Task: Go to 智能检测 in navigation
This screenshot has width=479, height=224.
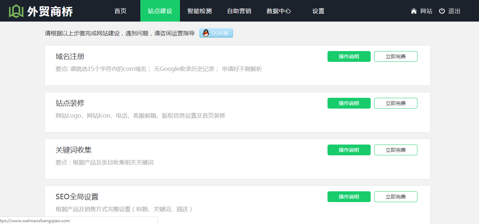Action: [199, 11]
